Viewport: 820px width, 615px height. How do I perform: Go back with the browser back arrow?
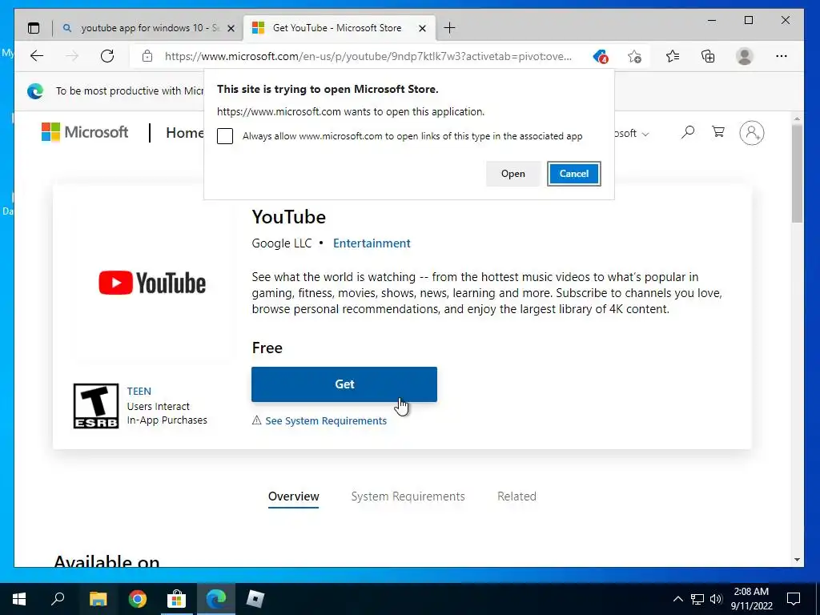point(37,56)
